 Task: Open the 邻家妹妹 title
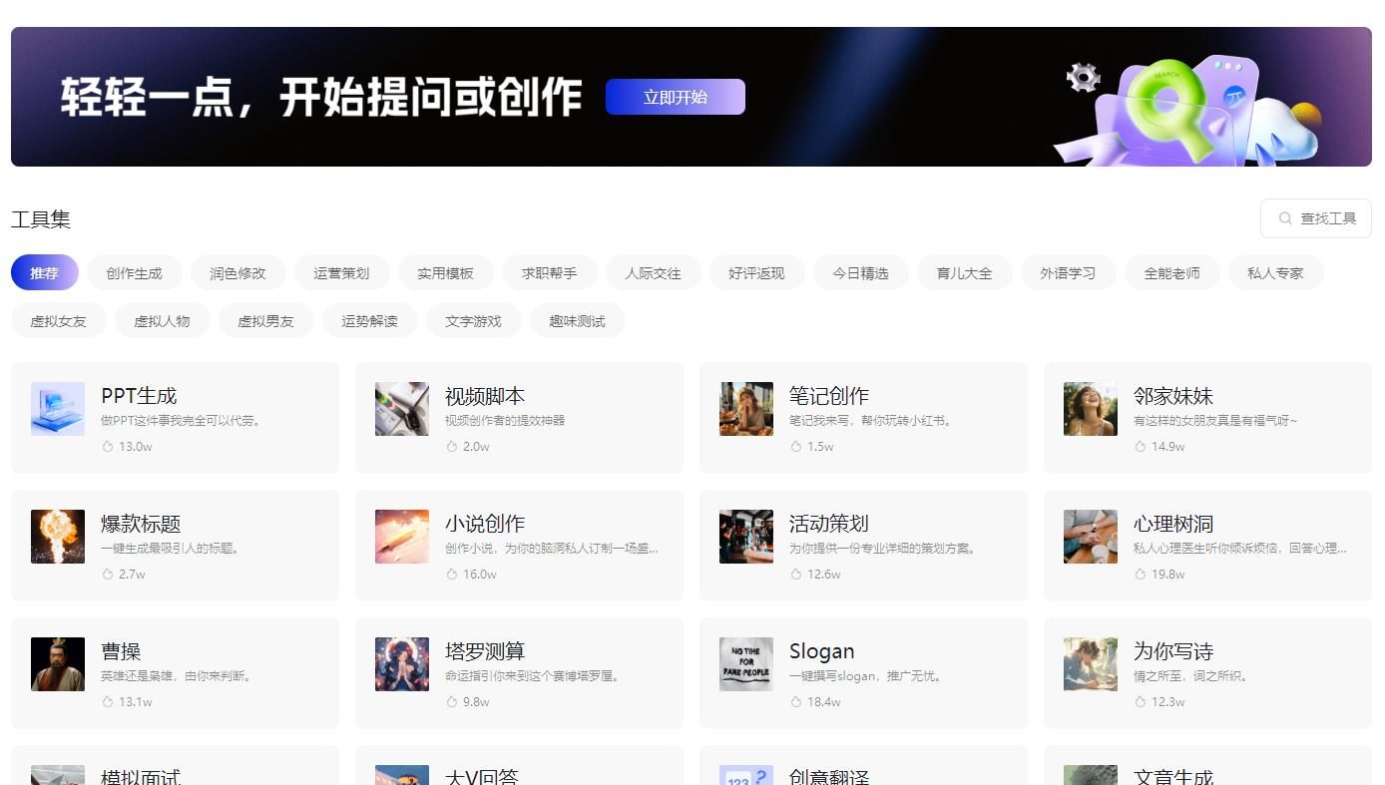coord(1173,396)
